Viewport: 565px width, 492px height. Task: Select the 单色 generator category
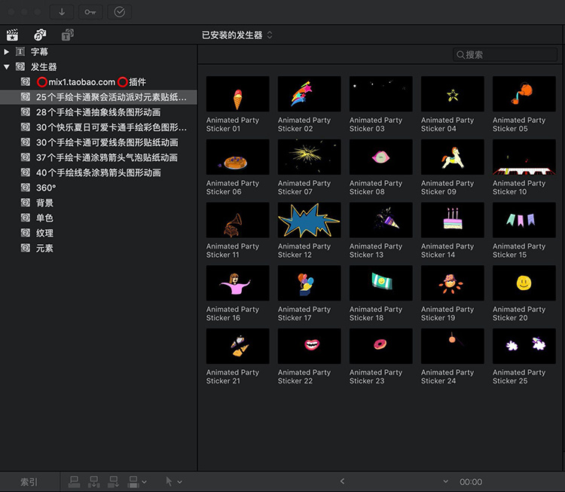pyautogui.click(x=99, y=218)
